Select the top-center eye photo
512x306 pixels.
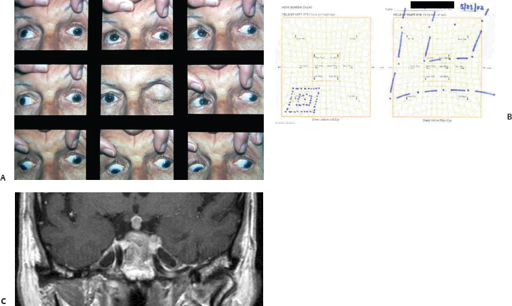point(137,25)
